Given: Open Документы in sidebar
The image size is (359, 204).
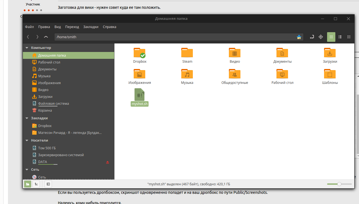Looking at the screenshot, I should (x=68, y=69).
